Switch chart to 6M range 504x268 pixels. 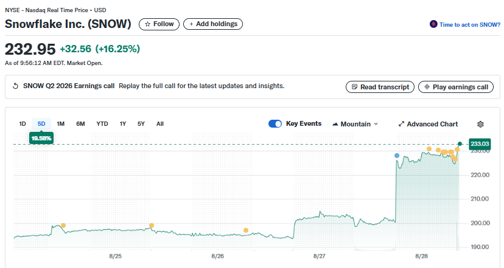click(81, 124)
